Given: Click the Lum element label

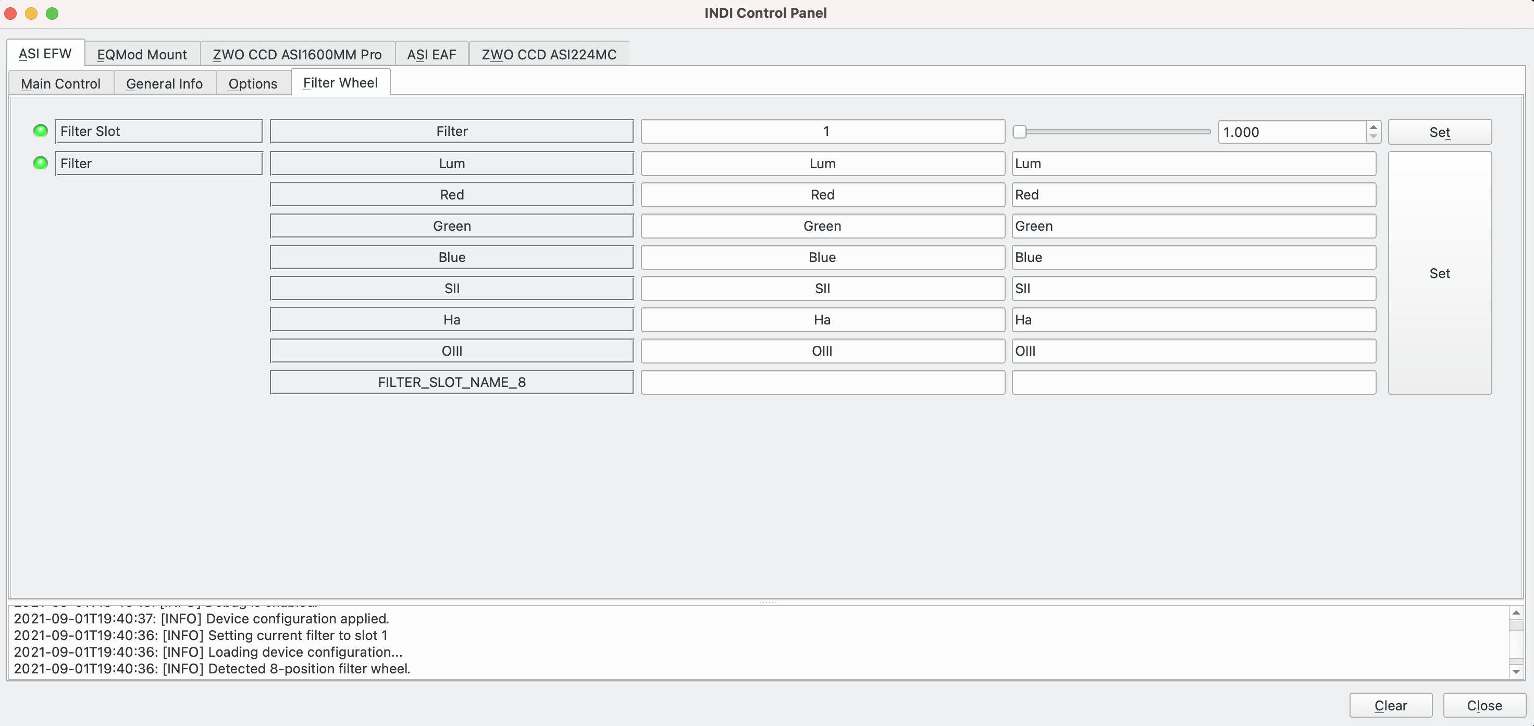Looking at the screenshot, I should (451, 163).
